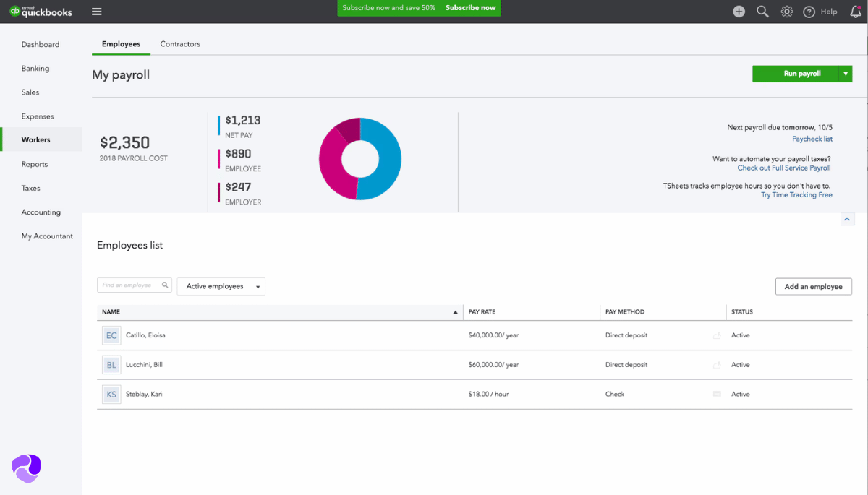
Task: Open the notifications bell icon
Action: pyautogui.click(x=855, y=12)
